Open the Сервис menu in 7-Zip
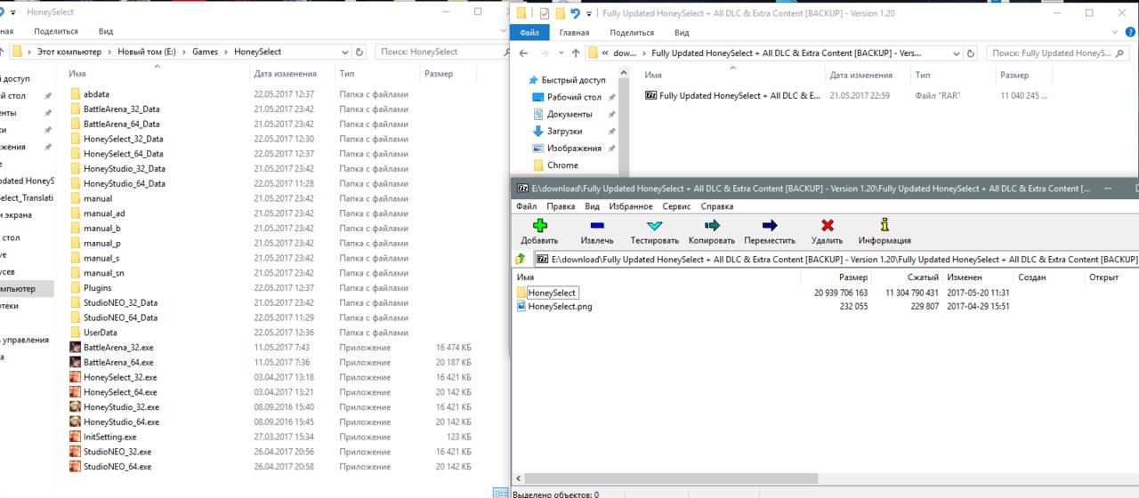 click(676, 206)
